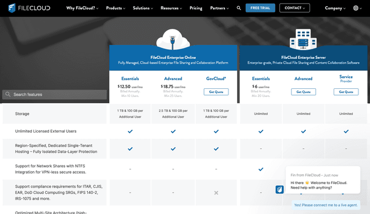Viewport: 370px width, 214px height.
Task: Click '2.5 TB & 100 GB per Additional User' cell
Action: [x=173, y=114]
